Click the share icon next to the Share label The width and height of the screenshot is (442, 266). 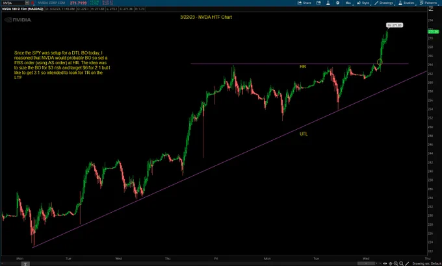pyautogui.click(x=300, y=3)
